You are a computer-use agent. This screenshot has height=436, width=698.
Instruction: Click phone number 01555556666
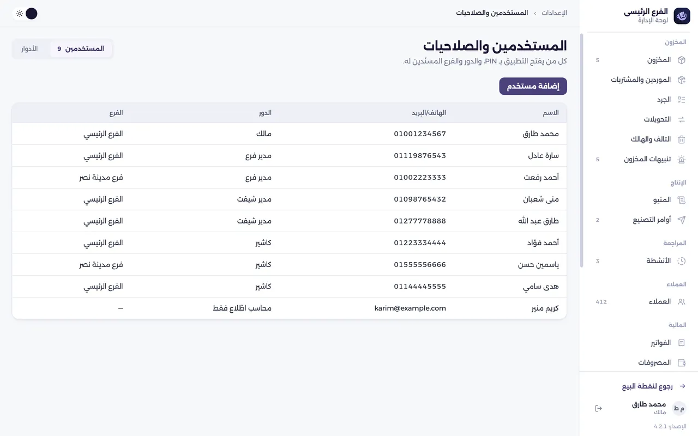tap(420, 264)
